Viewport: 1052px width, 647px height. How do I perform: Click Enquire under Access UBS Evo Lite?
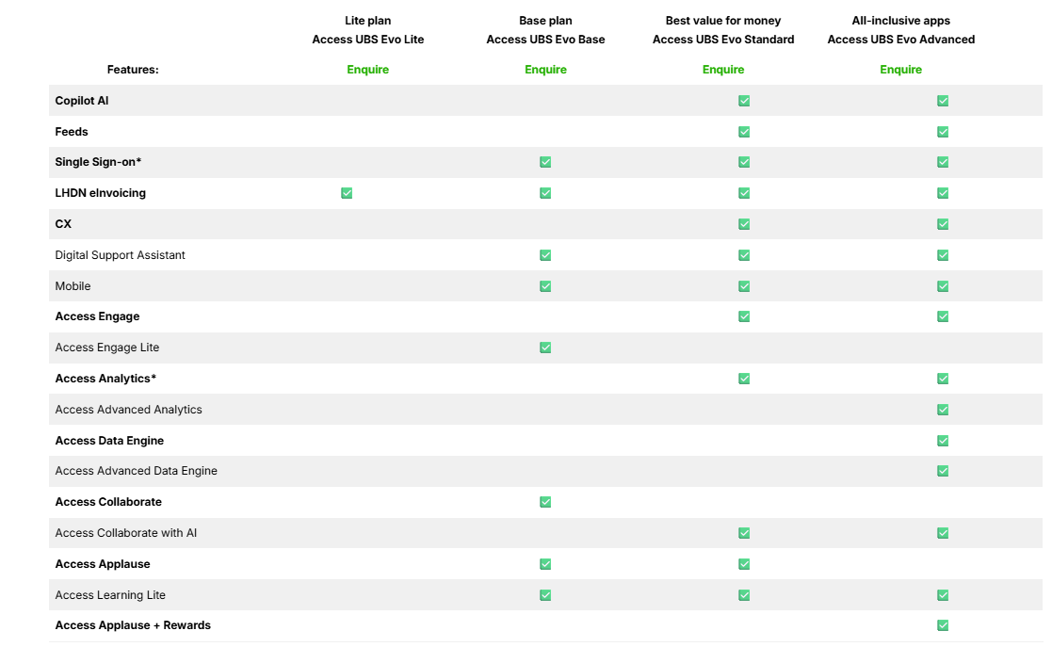click(367, 69)
